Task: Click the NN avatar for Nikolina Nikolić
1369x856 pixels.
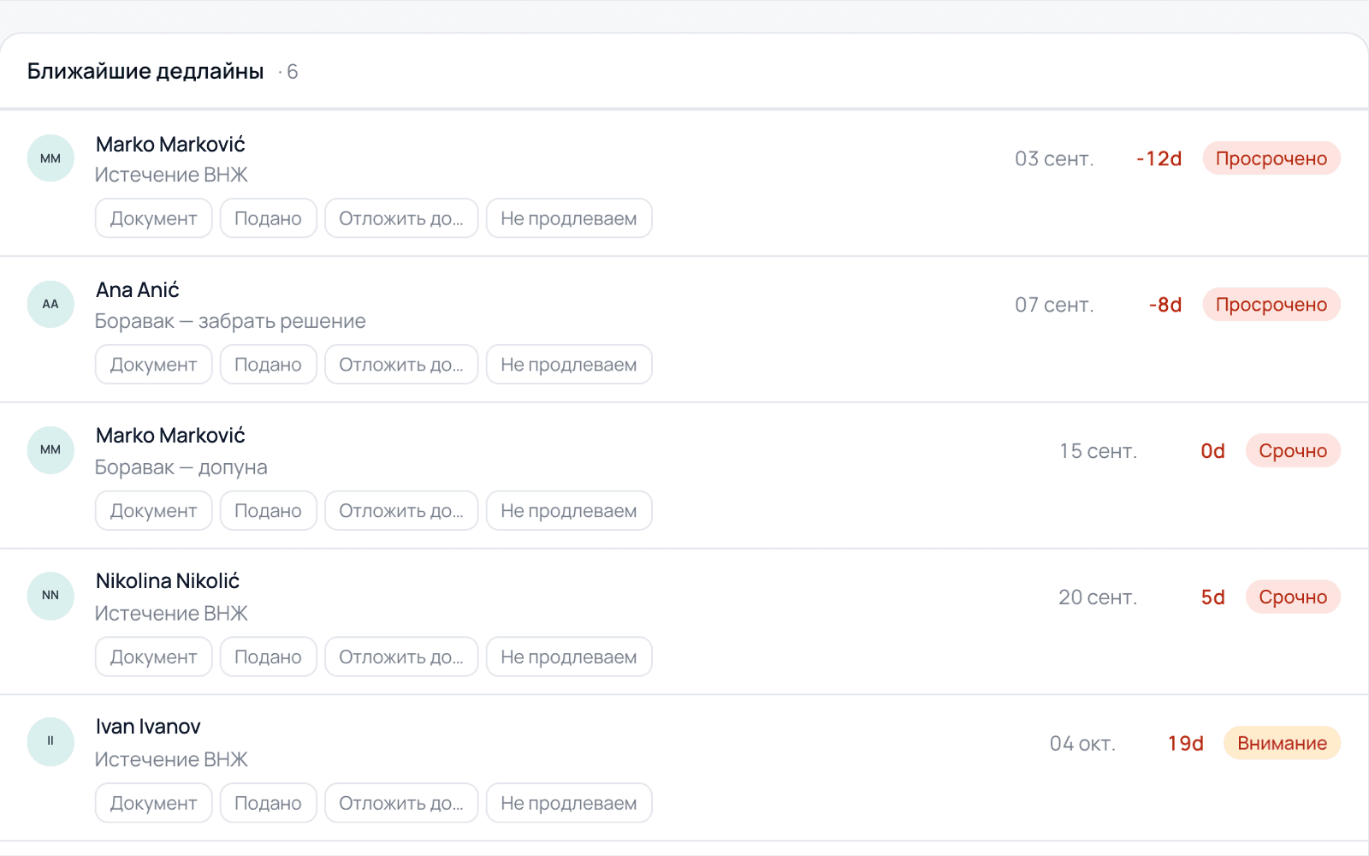Action: click(x=50, y=596)
